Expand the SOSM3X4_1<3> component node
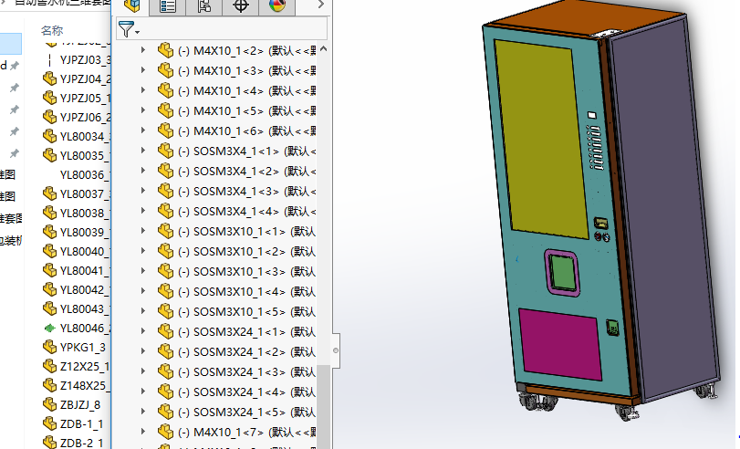740x449 pixels. click(143, 191)
